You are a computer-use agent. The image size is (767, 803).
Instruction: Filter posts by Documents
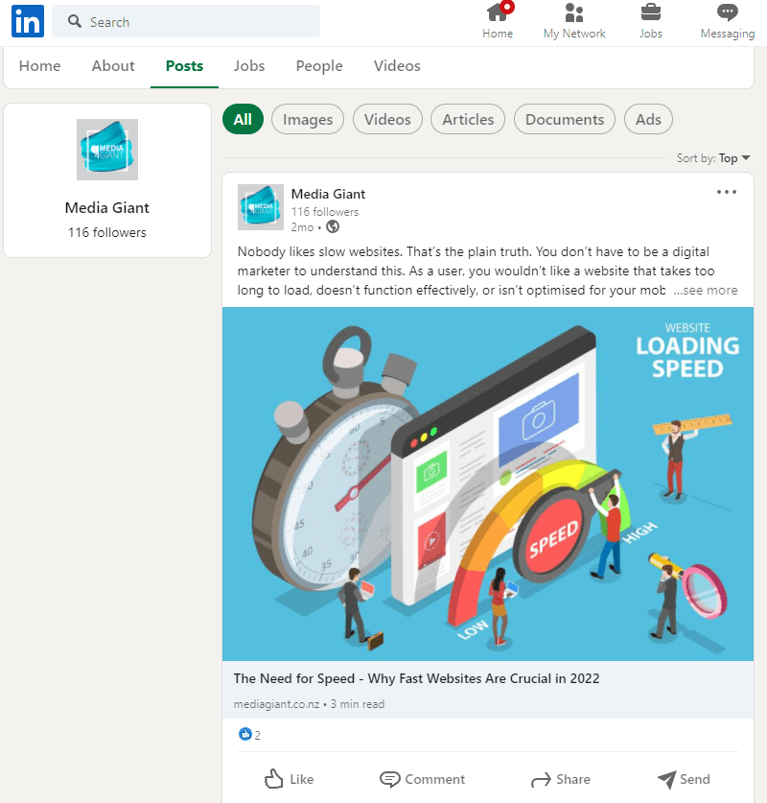click(565, 119)
